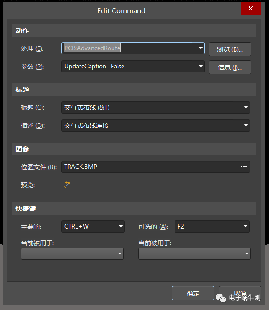The height and width of the screenshot is (310, 269).
Task: Click the 预览 label
Action: point(28,185)
